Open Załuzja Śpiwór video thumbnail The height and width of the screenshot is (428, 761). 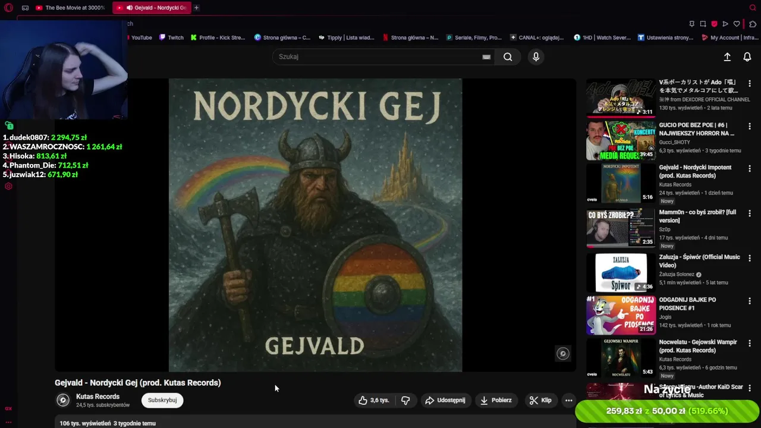click(621, 273)
